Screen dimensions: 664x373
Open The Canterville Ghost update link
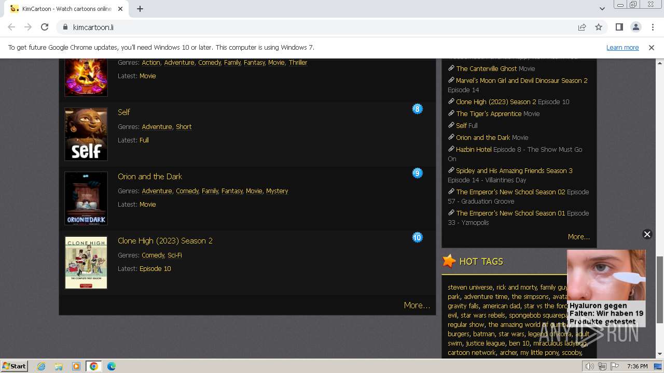click(x=486, y=68)
